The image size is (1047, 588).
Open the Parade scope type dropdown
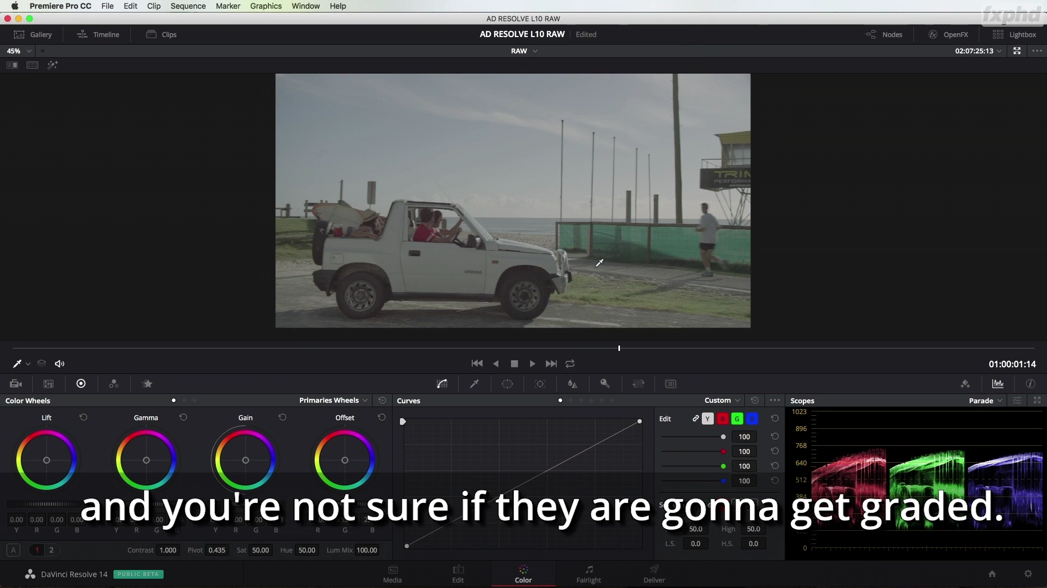pyautogui.click(x=985, y=401)
